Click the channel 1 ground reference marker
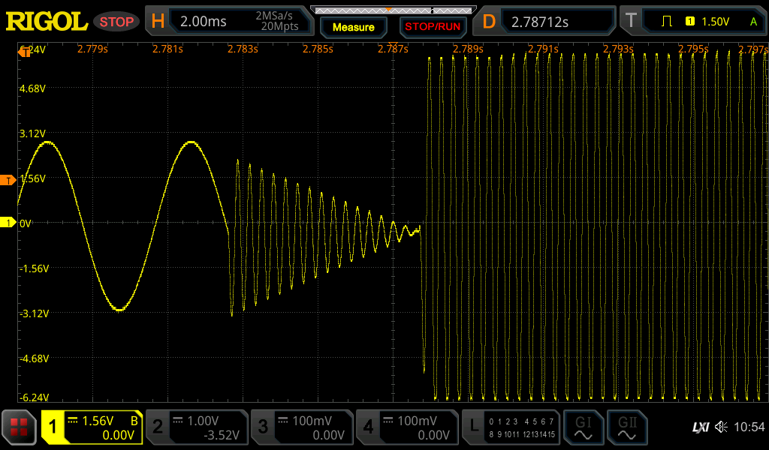Image resolution: width=769 pixels, height=450 pixels. [x=8, y=223]
